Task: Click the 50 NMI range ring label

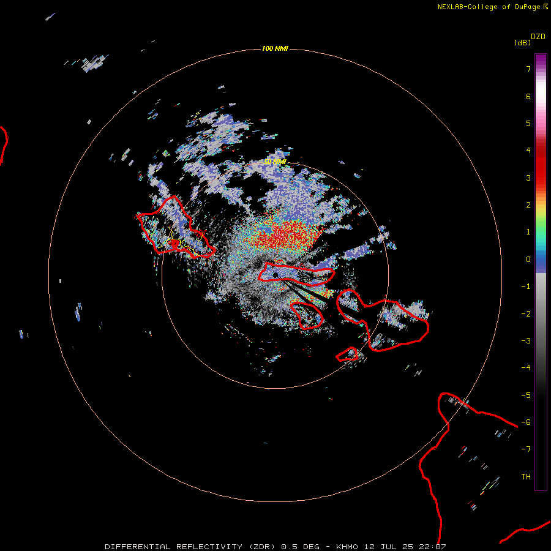Action: pyautogui.click(x=275, y=162)
